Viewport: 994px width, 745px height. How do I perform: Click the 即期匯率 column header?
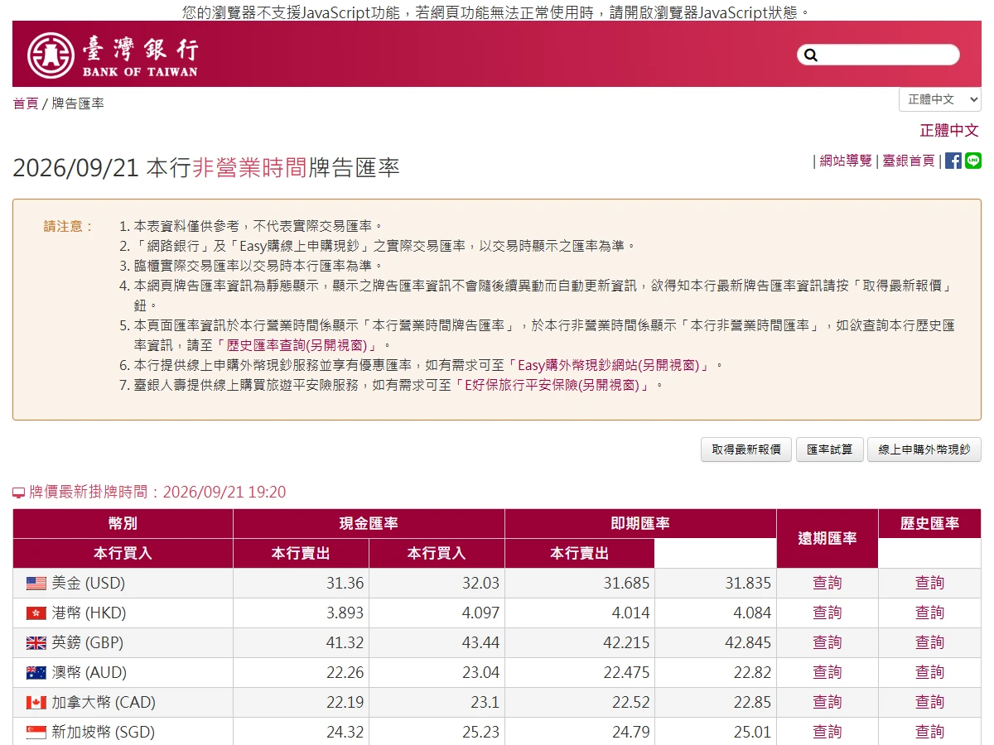640,524
